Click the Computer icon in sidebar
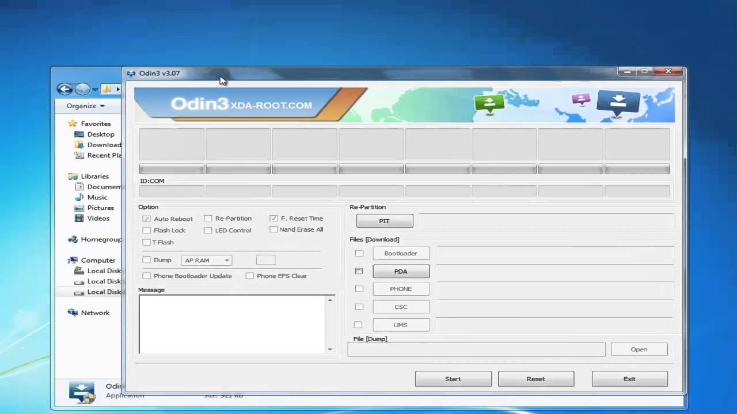The width and height of the screenshot is (737, 414). click(73, 260)
